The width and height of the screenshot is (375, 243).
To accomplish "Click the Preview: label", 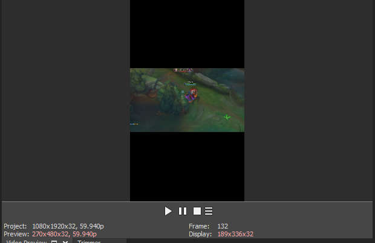I will [x=16, y=234].
